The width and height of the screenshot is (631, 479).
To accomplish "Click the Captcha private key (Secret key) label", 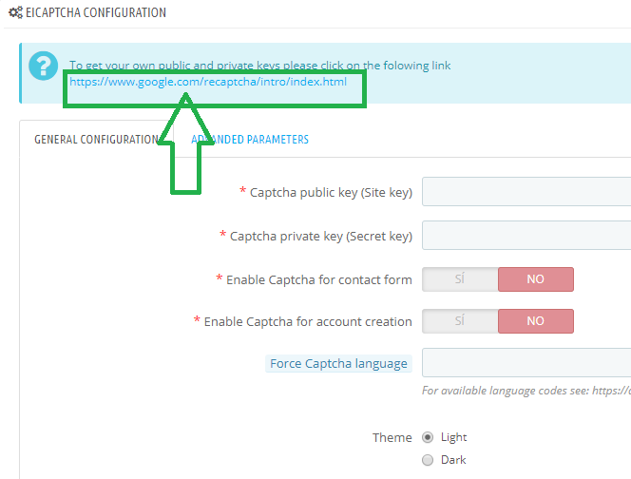I will tap(320, 236).
